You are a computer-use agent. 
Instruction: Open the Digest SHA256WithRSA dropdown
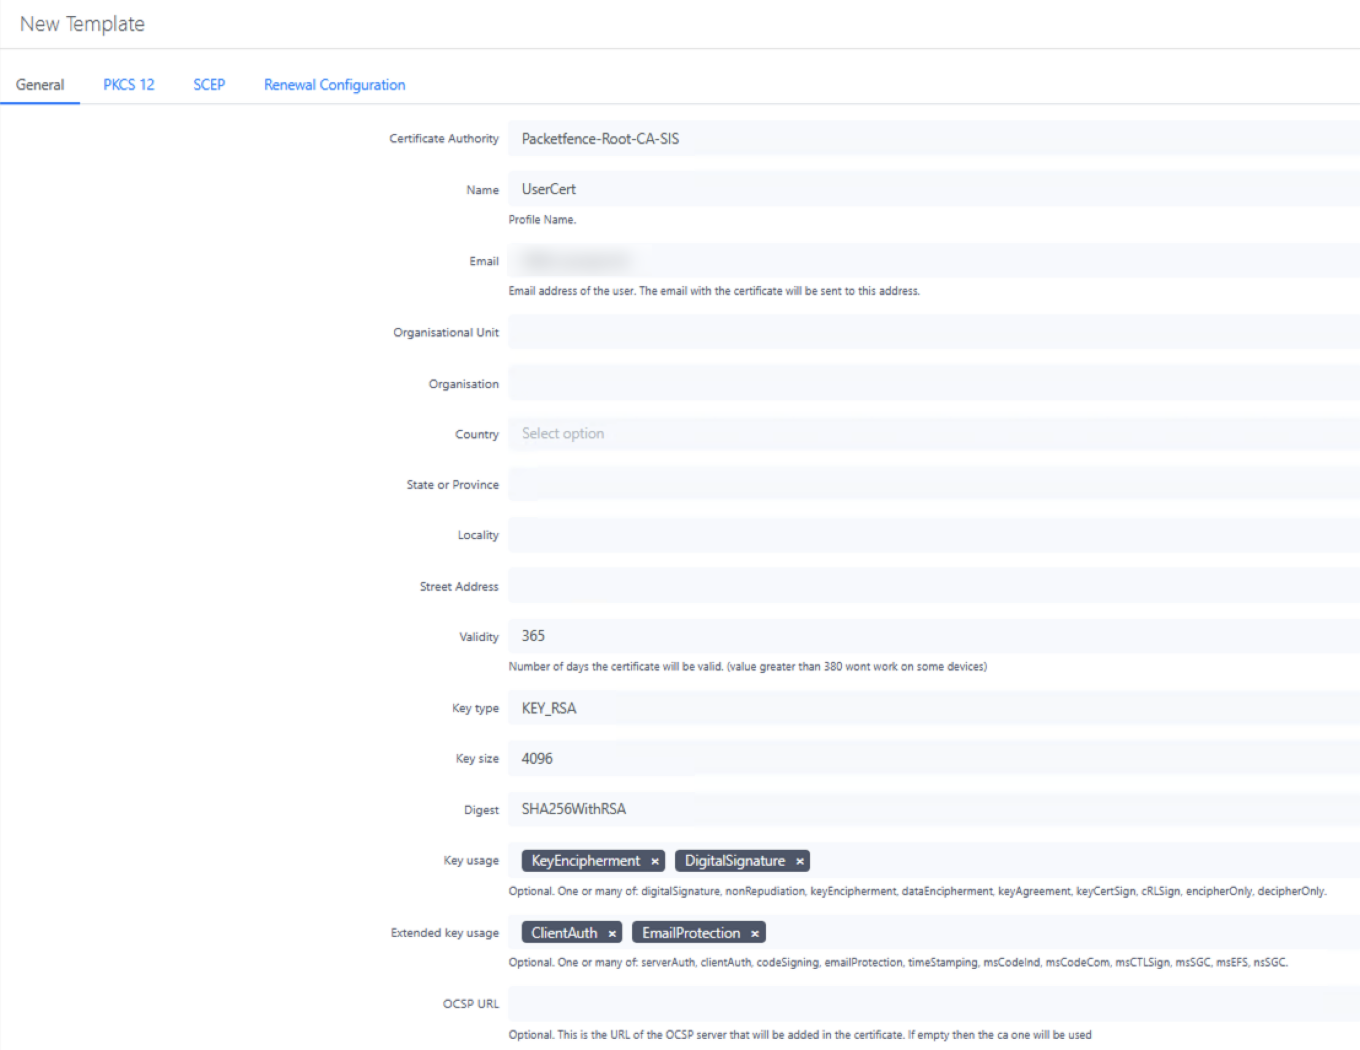[933, 809]
